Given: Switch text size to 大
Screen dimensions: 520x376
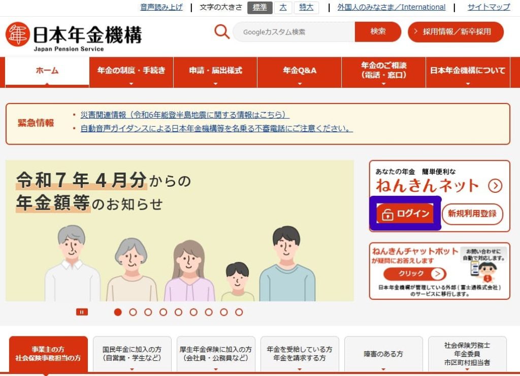Looking at the screenshot, I should tap(283, 7).
